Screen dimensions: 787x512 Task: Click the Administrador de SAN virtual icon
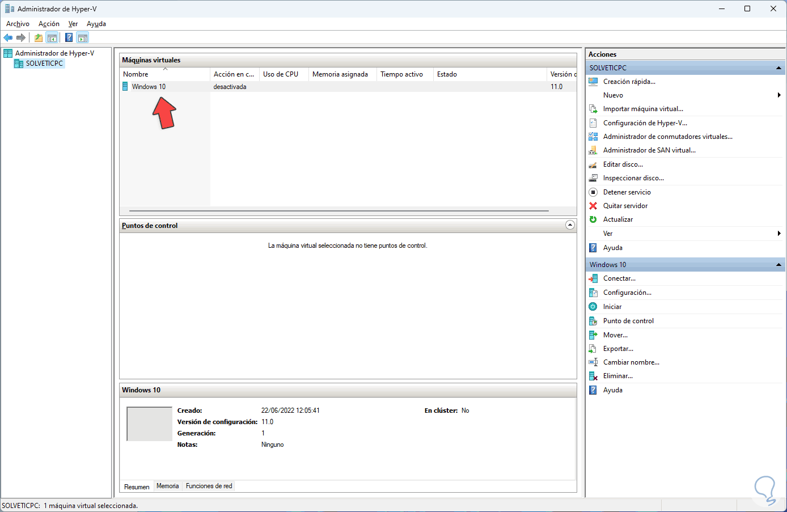point(593,150)
